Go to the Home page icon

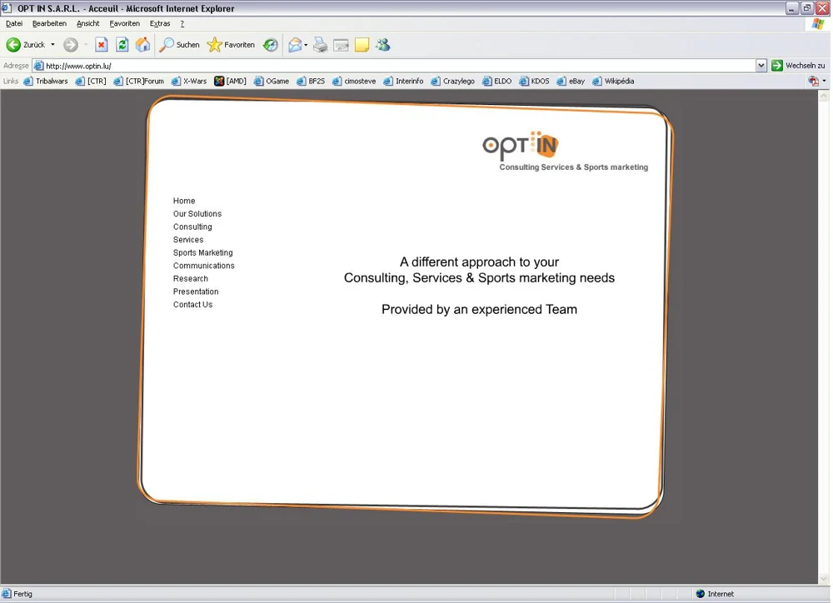(142, 45)
